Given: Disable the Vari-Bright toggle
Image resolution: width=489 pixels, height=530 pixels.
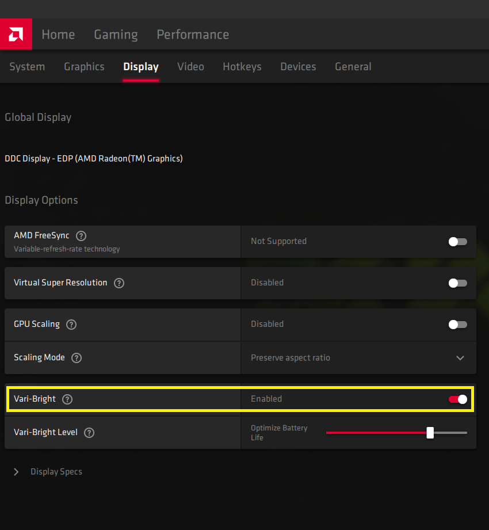Looking at the screenshot, I should point(457,399).
